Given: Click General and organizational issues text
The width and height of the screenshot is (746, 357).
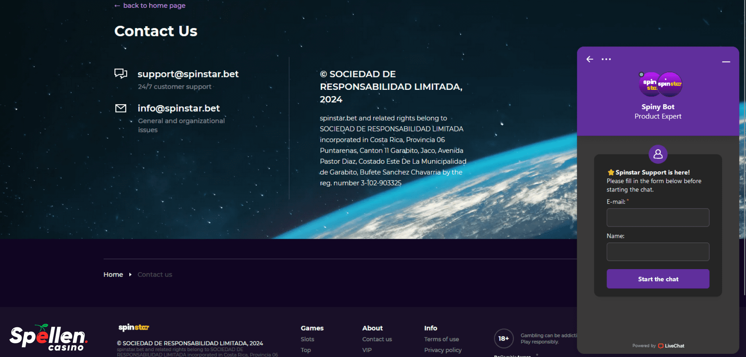Looking at the screenshot, I should tap(181, 125).
